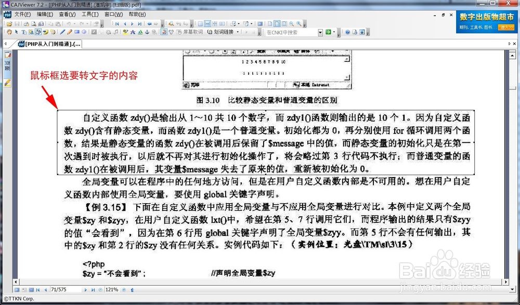Viewport: 520px width, 305px height.
Task: Go to last page in top toolbar
Action: point(139,24)
